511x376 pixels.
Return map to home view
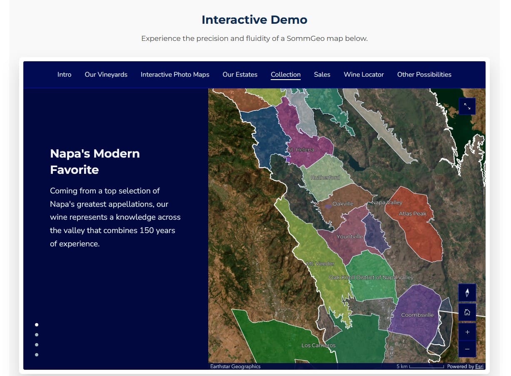click(467, 312)
